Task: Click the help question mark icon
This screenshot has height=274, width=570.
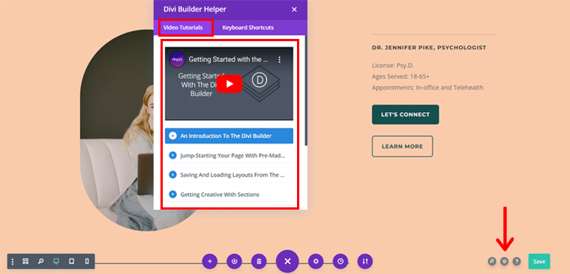Action: click(x=517, y=261)
